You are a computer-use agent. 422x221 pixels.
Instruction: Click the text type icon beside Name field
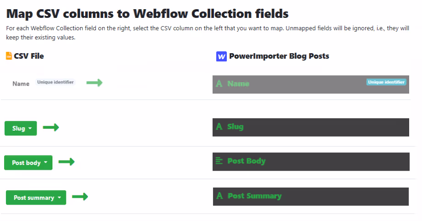point(219,83)
